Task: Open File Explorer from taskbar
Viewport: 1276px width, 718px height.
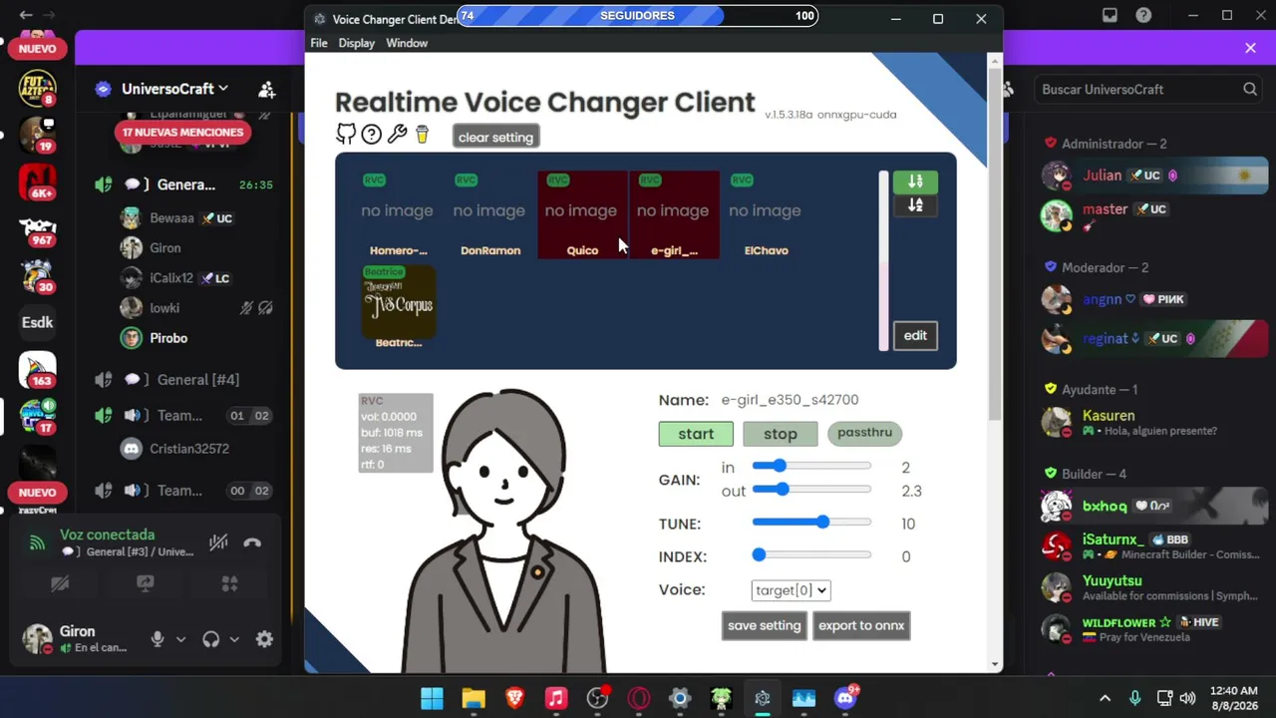Action: 474,698
